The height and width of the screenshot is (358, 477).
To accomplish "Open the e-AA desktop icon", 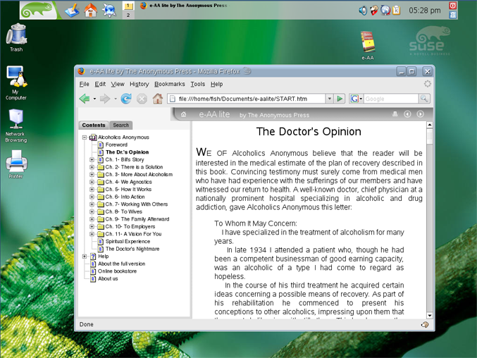I will click(x=368, y=45).
